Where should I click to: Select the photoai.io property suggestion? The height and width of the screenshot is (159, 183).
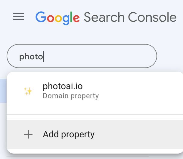(x=90, y=91)
